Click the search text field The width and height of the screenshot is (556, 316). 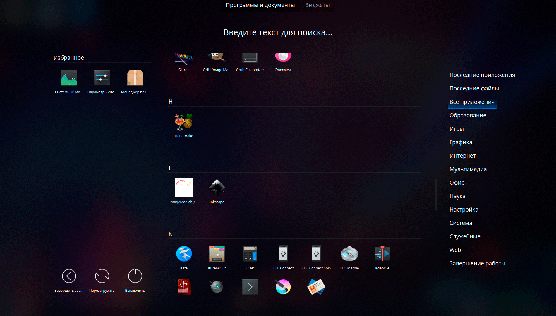278,32
